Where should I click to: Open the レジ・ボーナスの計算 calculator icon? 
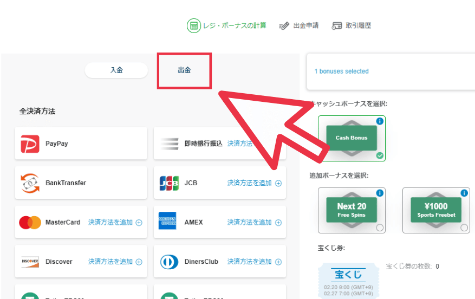coord(193,26)
